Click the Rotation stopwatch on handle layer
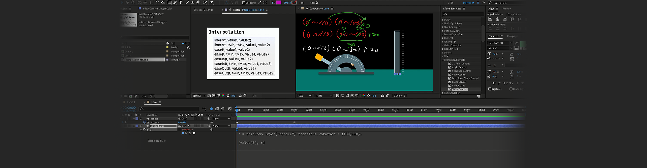 [x=144, y=122]
